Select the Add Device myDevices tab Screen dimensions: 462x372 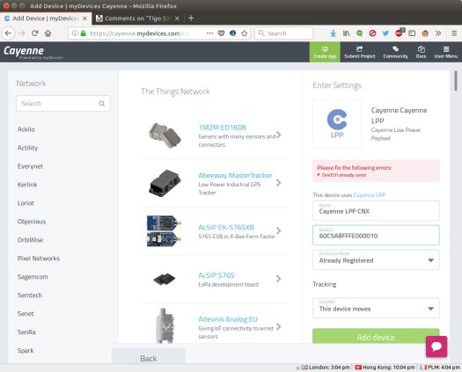(46, 18)
